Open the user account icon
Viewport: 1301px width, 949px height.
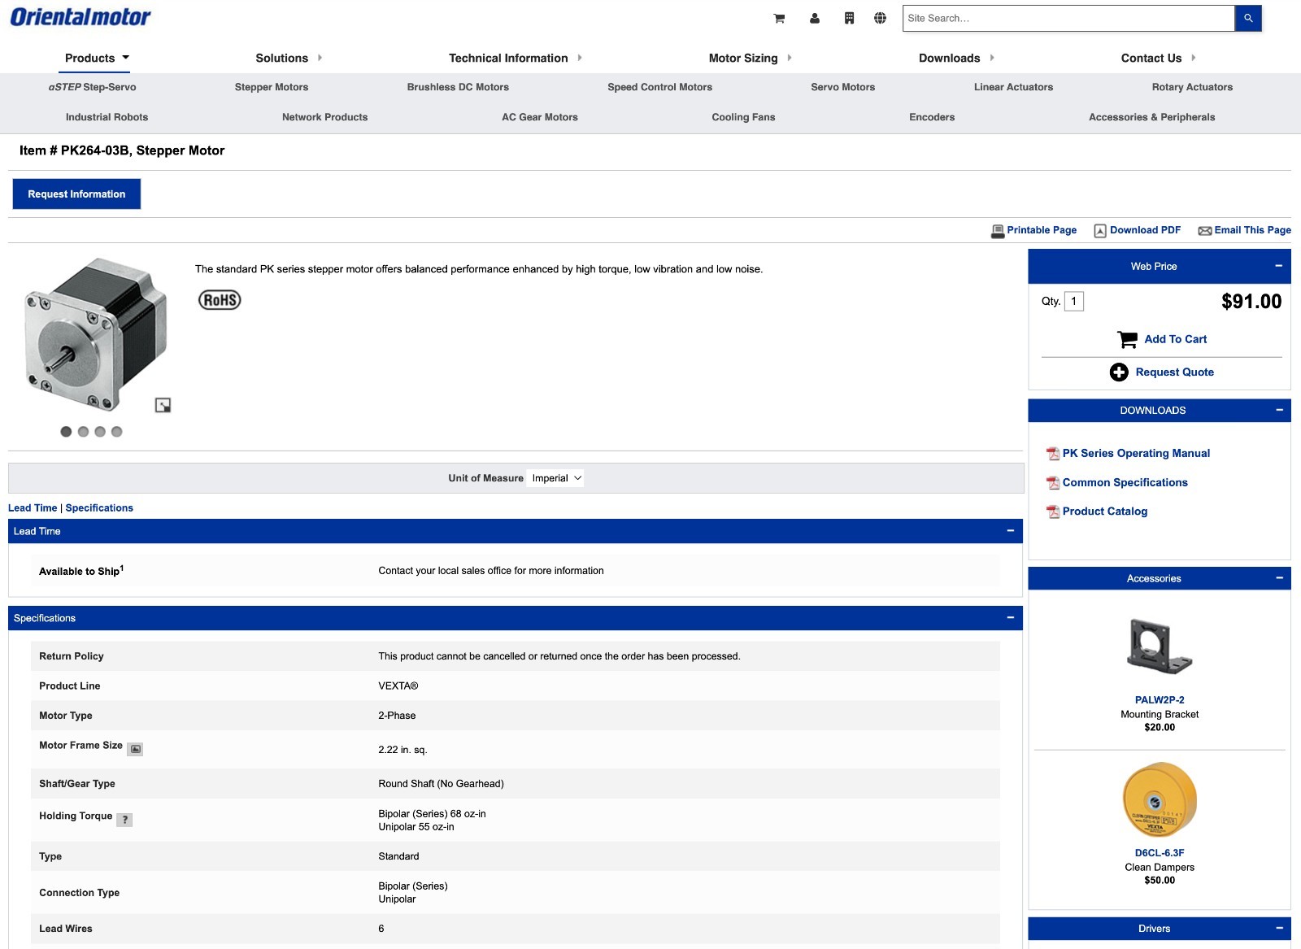[x=815, y=18]
